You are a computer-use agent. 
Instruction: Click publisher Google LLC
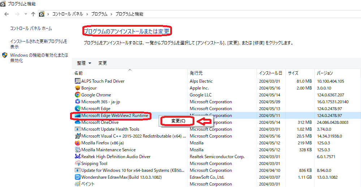tap(201, 95)
